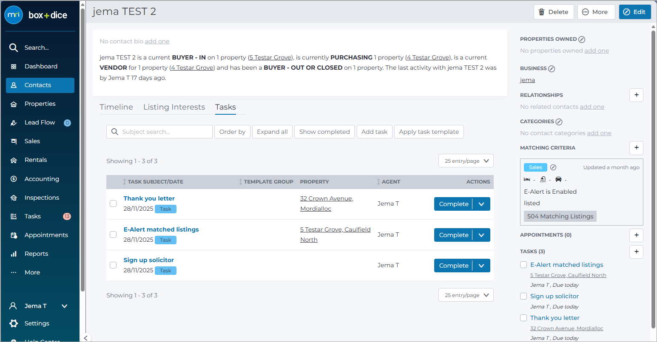Screen dimensions: 657x342
Task: Click the Sales icon in sidebar
Action: tap(14, 141)
